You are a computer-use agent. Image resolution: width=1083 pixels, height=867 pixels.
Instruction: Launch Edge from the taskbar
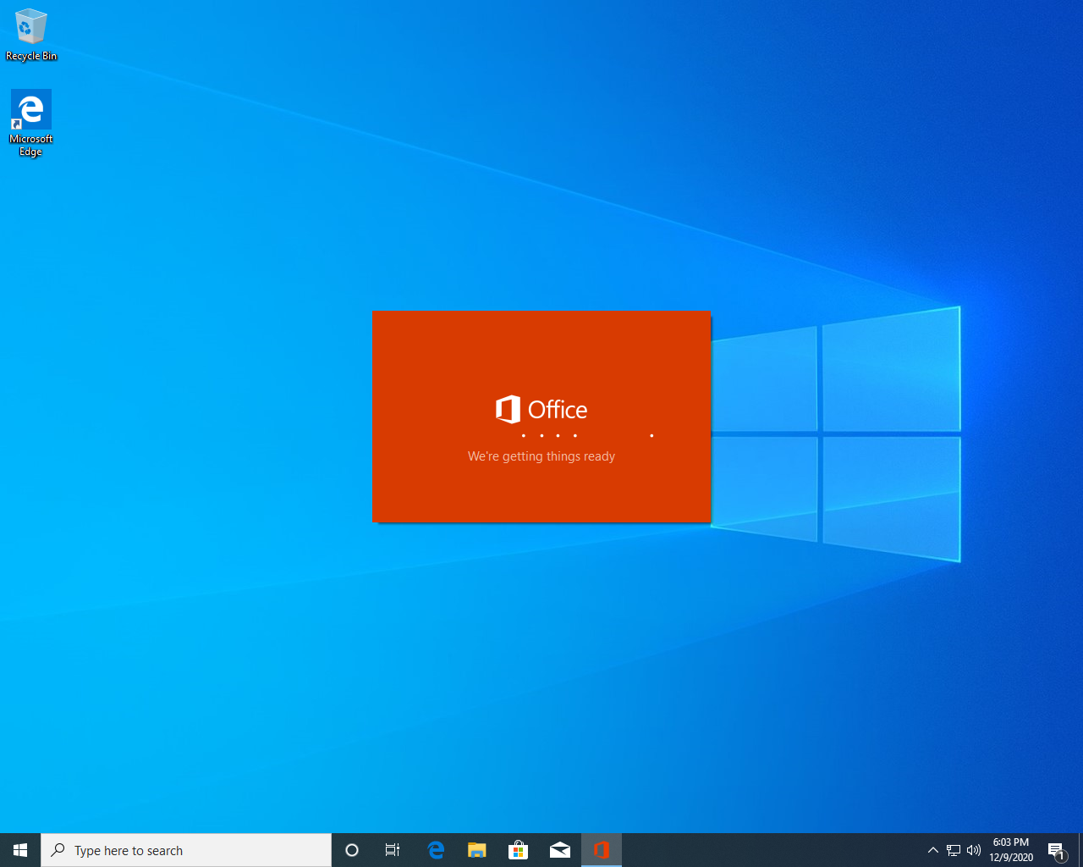[436, 850]
